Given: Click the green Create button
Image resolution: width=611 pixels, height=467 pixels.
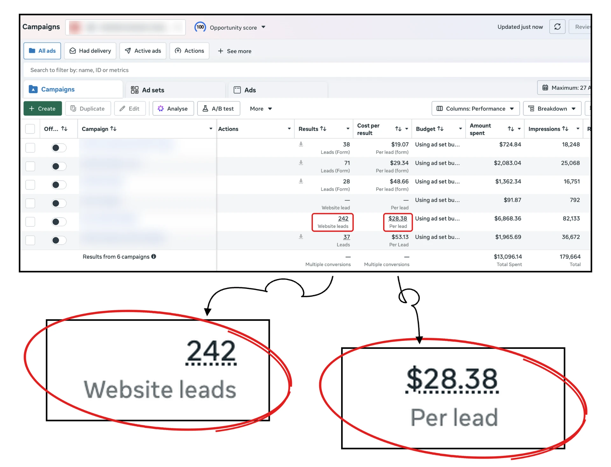Looking at the screenshot, I should 43,109.
